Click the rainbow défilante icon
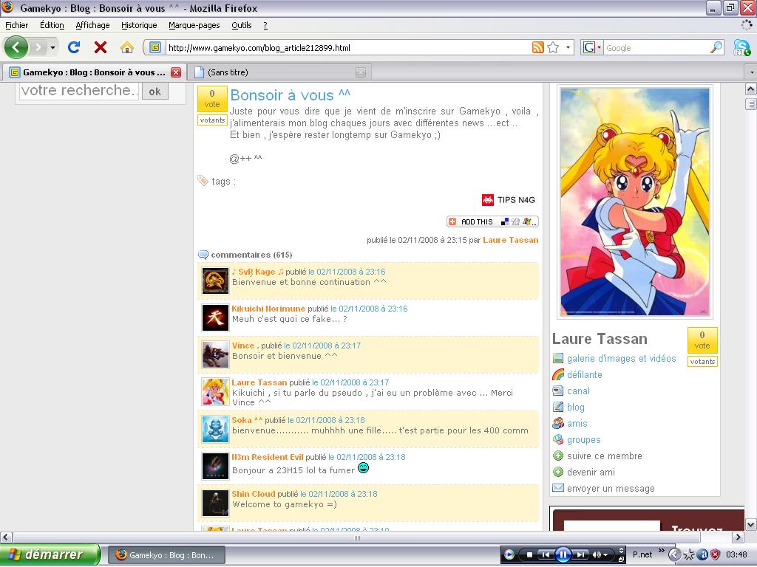The width and height of the screenshot is (757, 567). click(558, 374)
